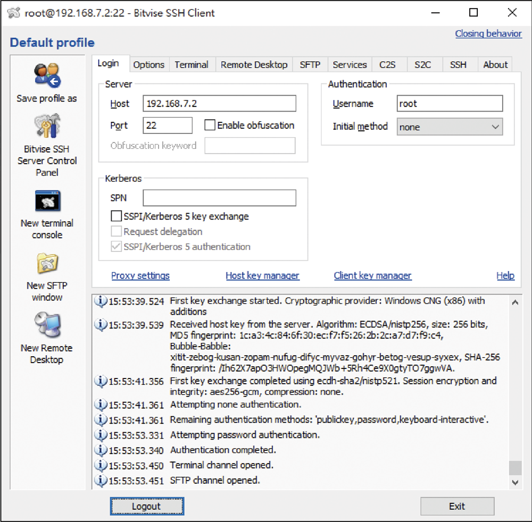Click info icon beside Remaining authentication methods
532x522 pixels.
point(101,420)
